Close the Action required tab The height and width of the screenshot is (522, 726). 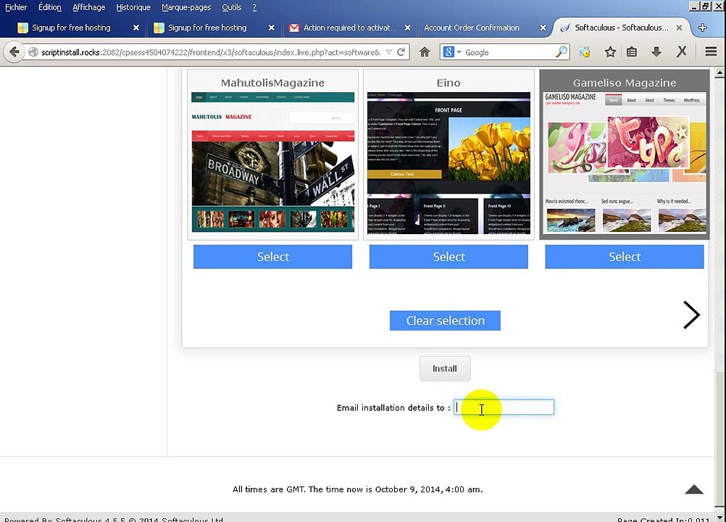tap(407, 28)
